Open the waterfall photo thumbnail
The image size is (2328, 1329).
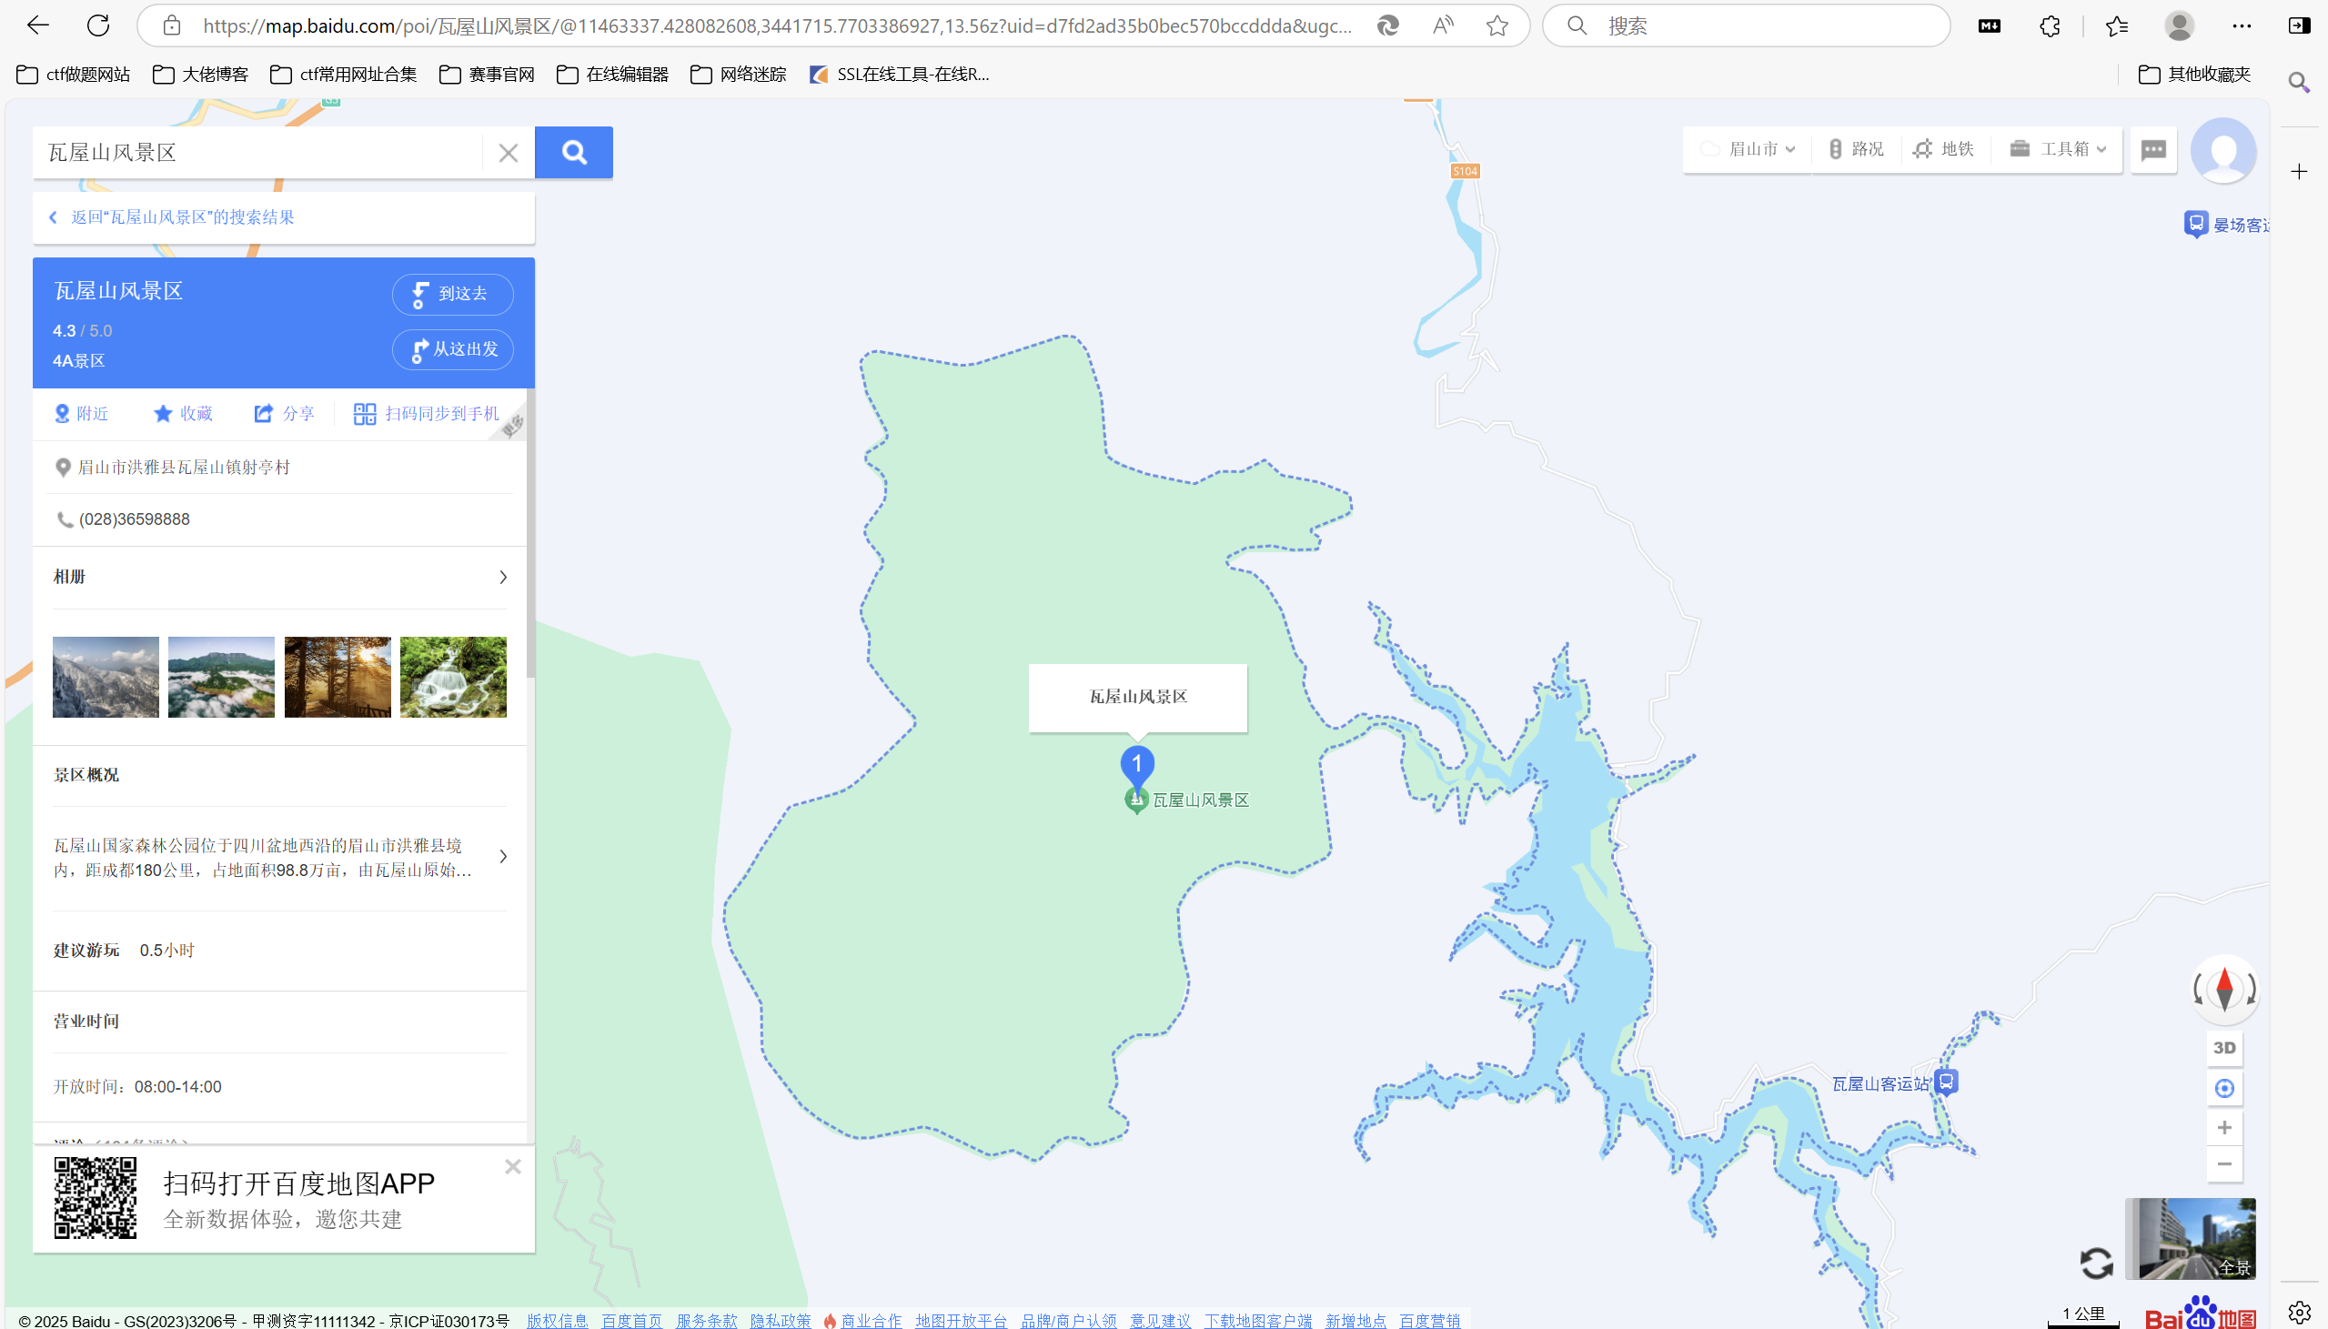pos(453,678)
